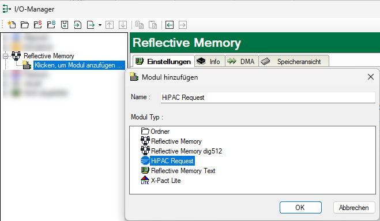Viewport: 380px width, 221px height.
Task: Switch to the Info tab
Action: (x=210, y=62)
